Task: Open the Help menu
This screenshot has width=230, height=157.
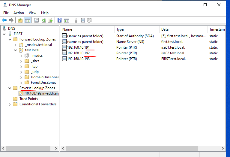Action: tap(45, 13)
